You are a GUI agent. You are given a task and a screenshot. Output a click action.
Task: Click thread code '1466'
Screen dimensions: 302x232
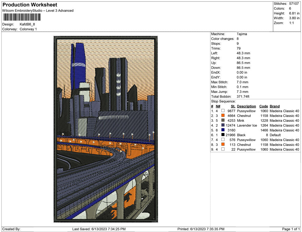264,130
